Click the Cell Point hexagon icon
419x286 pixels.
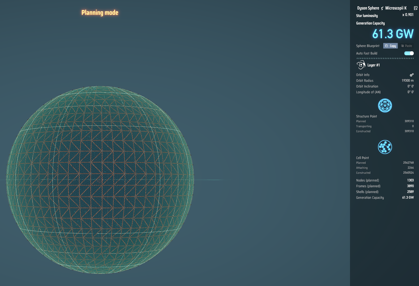pos(385,147)
